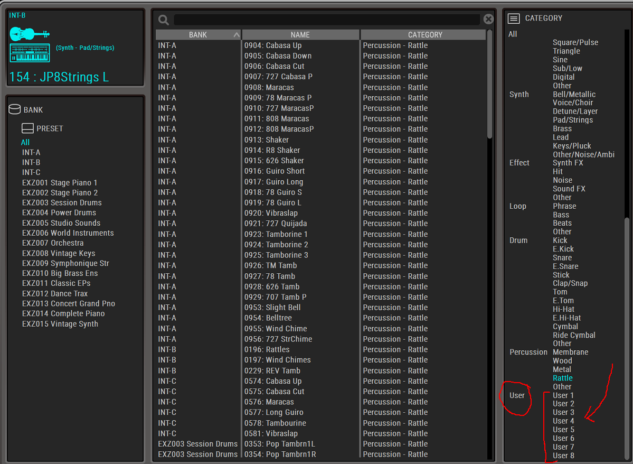Select the EXZ007 Orchestra bank
Image resolution: width=633 pixels, height=464 pixels.
coord(53,243)
